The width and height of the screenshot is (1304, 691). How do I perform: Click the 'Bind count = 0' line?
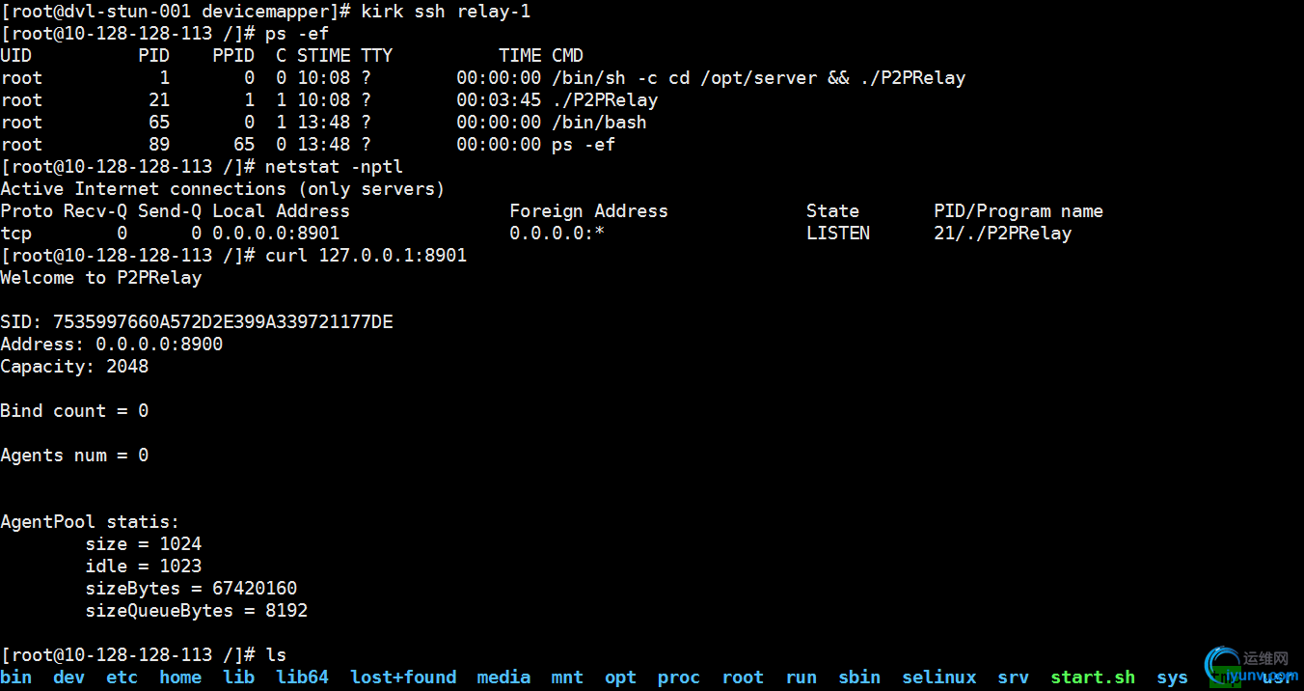point(74,411)
